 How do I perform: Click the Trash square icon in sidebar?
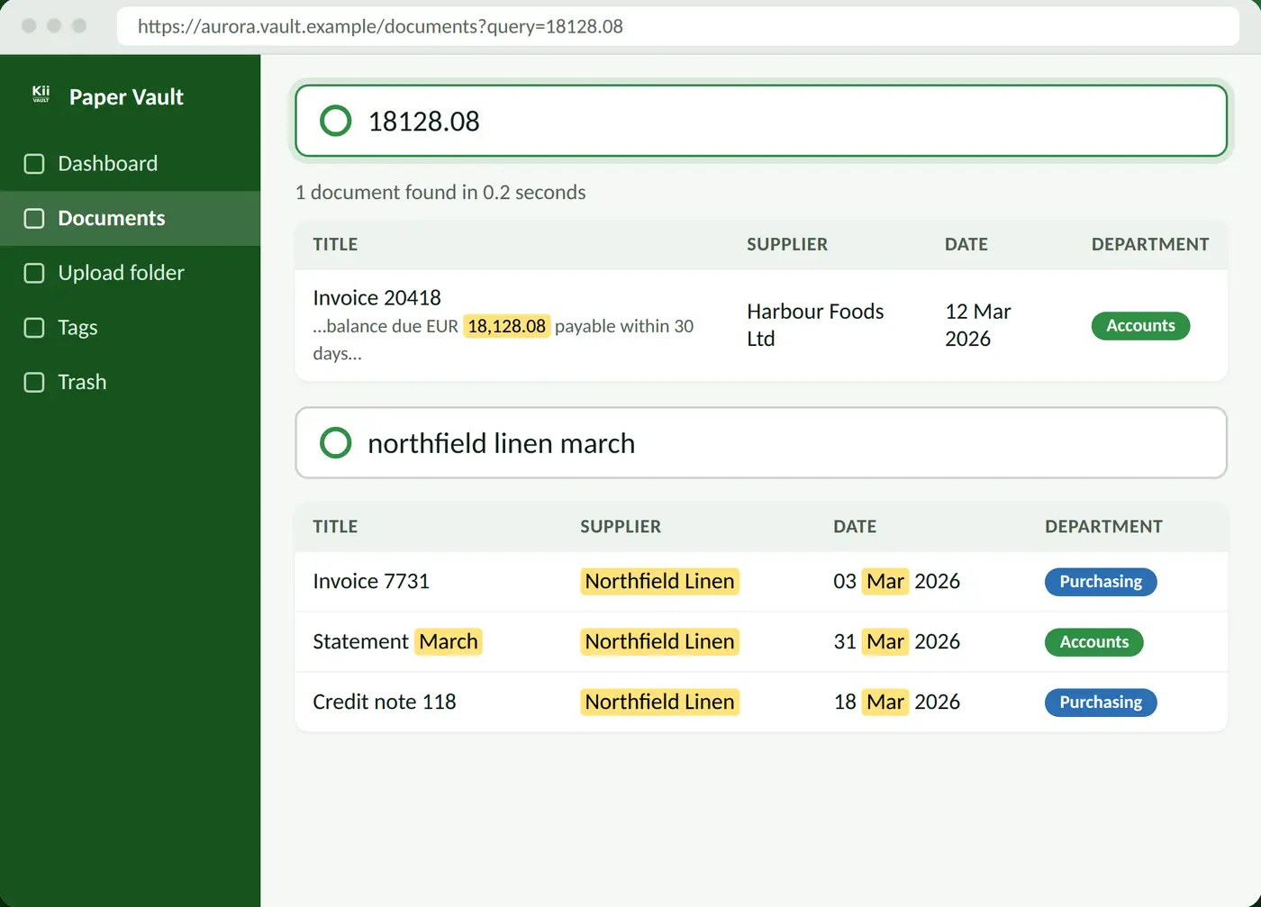[x=34, y=383]
